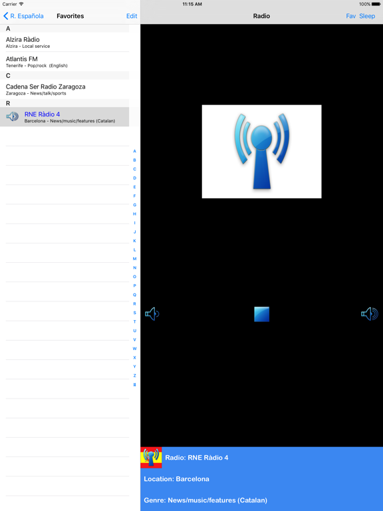The height and width of the screenshot is (511, 383).
Task: Jump to index letter A
Action: pos(134,151)
